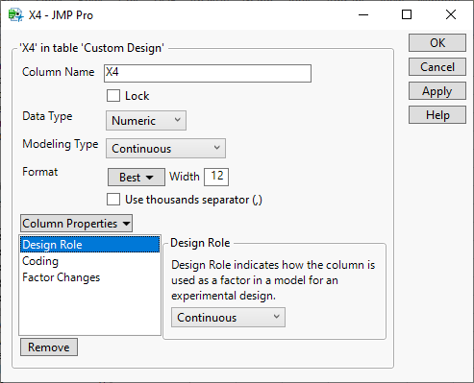
Task: Open the Column Properties dropdown menu
Action: 76,224
